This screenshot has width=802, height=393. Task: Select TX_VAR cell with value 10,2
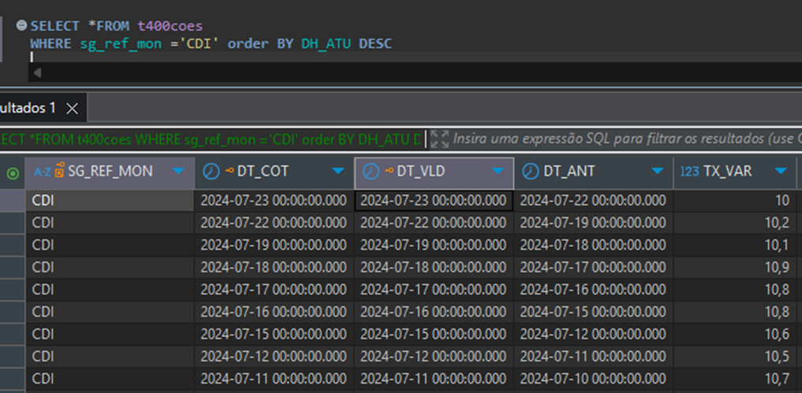(x=735, y=223)
